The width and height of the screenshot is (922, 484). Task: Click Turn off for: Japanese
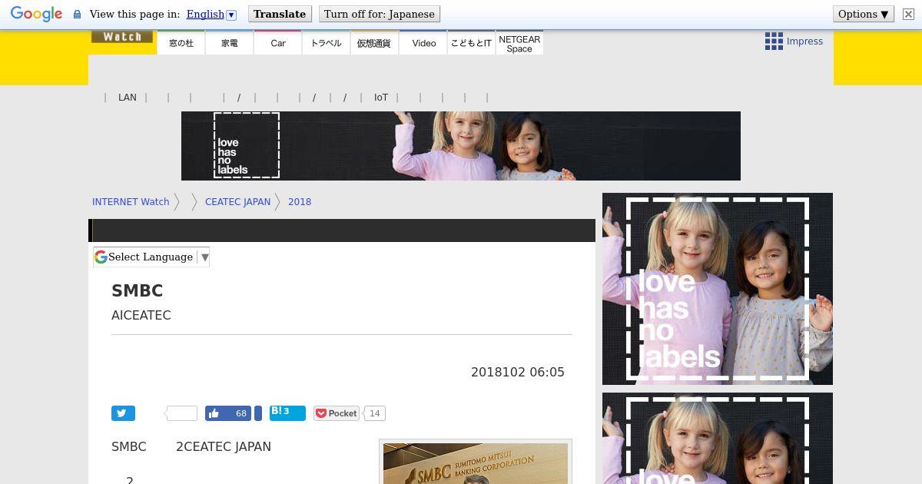(x=379, y=14)
